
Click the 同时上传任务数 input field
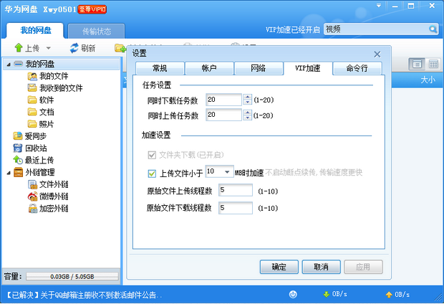[223, 115]
